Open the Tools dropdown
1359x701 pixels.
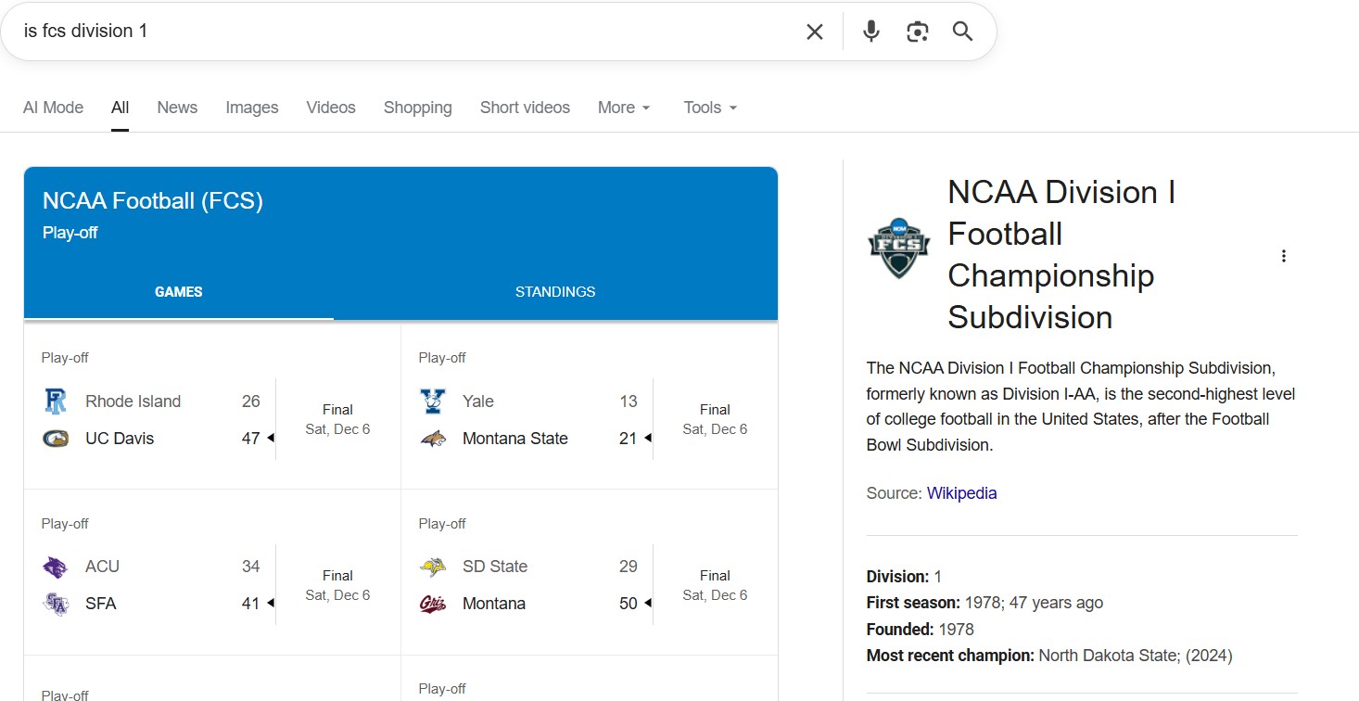click(x=708, y=108)
